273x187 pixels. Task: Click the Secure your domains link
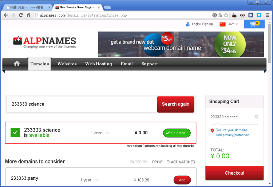click(232, 130)
